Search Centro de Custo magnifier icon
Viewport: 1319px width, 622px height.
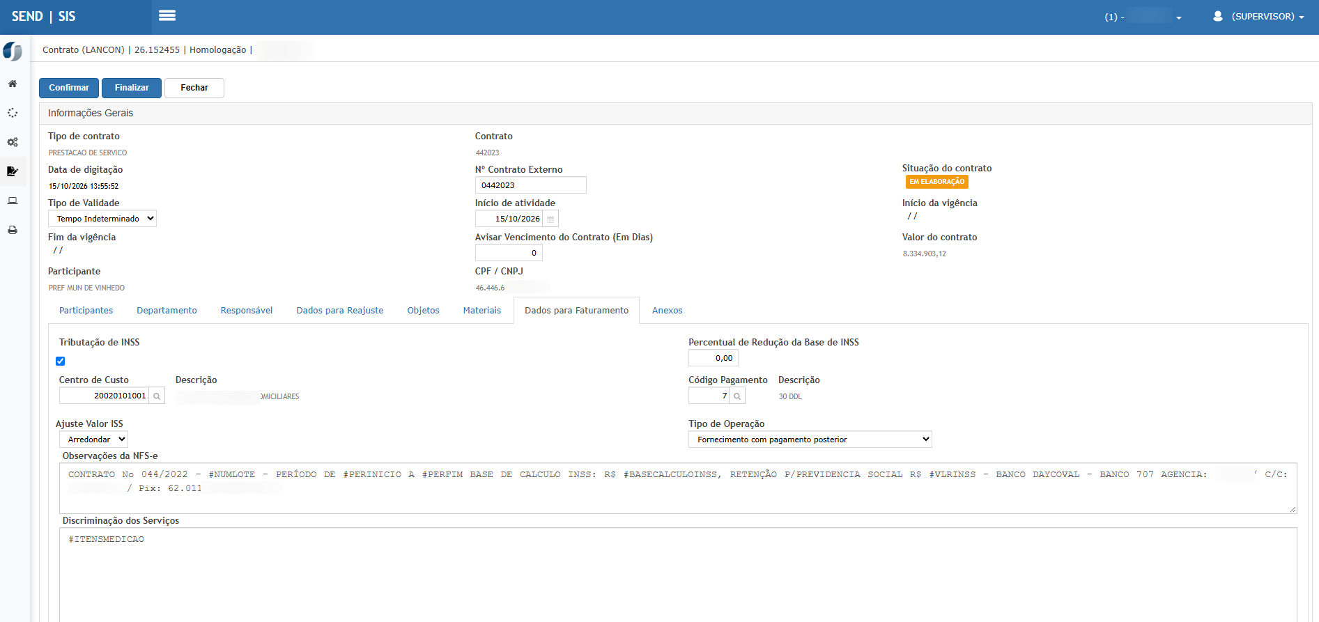157,396
